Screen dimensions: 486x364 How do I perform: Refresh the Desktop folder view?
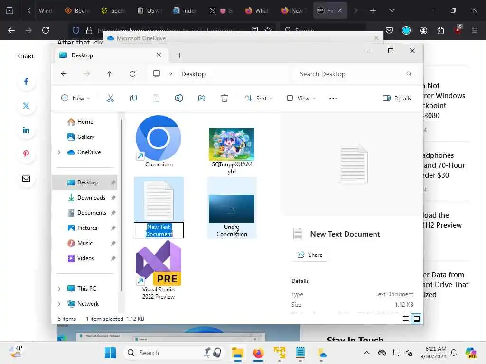coord(132,74)
